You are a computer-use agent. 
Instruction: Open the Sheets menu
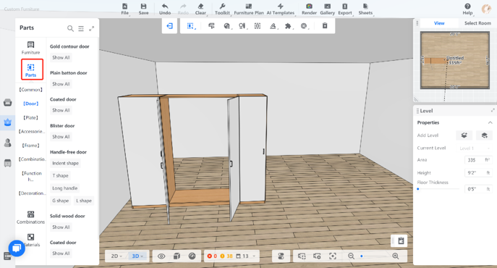pos(365,9)
